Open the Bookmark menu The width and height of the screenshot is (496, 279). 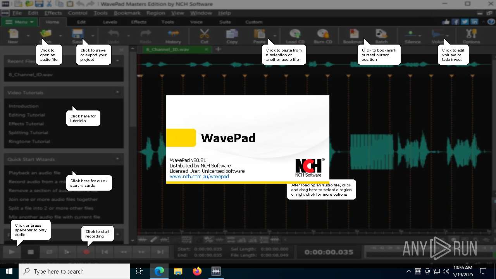coord(127,13)
